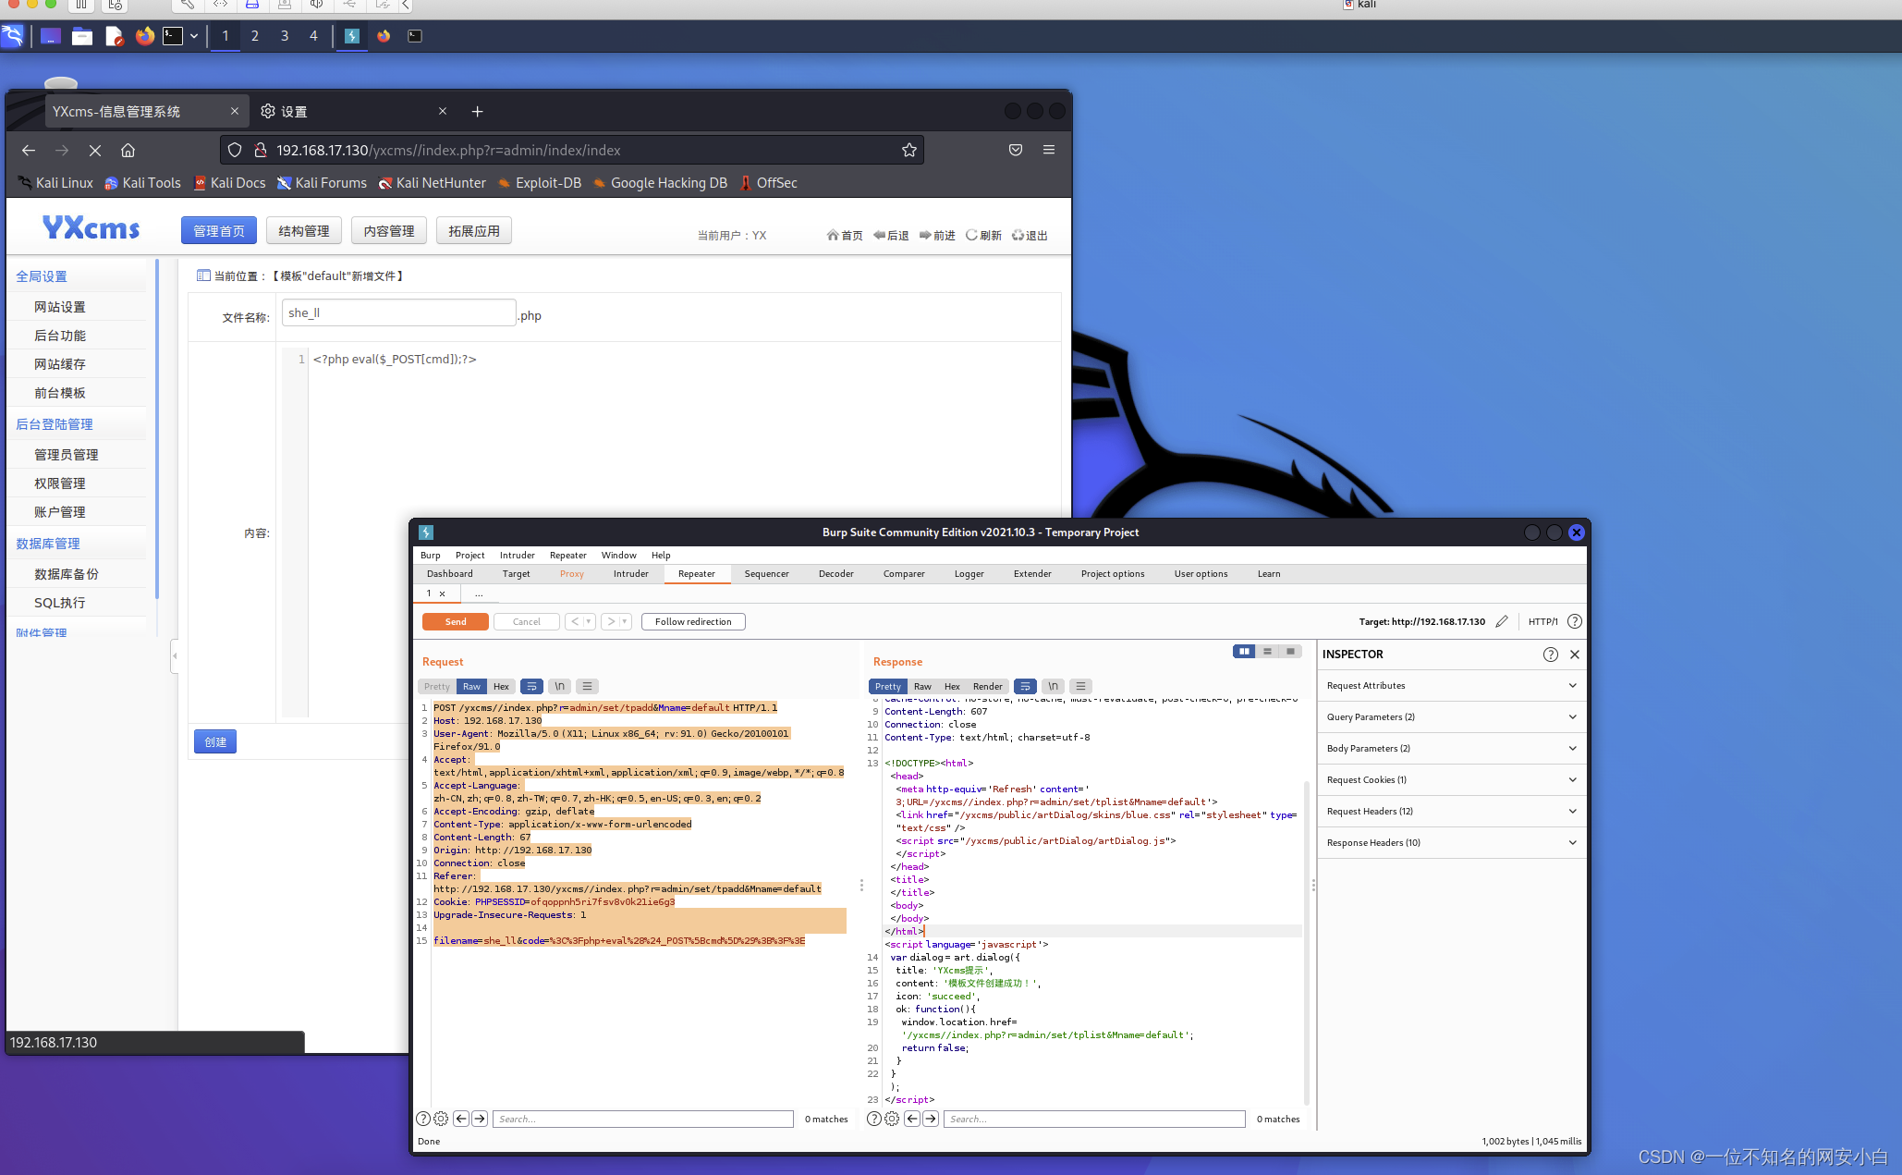This screenshot has width=1902, height=1175.
Task: Open the back history dropdown arrow in Repeater
Action: [x=589, y=622]
